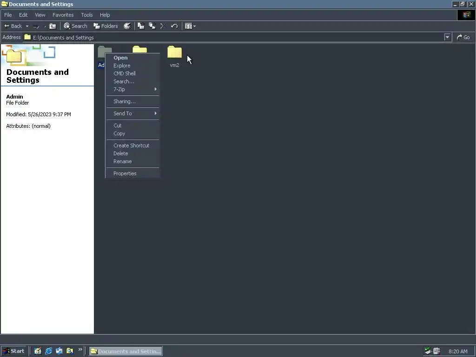476x357 pixels.
Task: Click Documents and Settings taskbar button
Action: point(126,351)
